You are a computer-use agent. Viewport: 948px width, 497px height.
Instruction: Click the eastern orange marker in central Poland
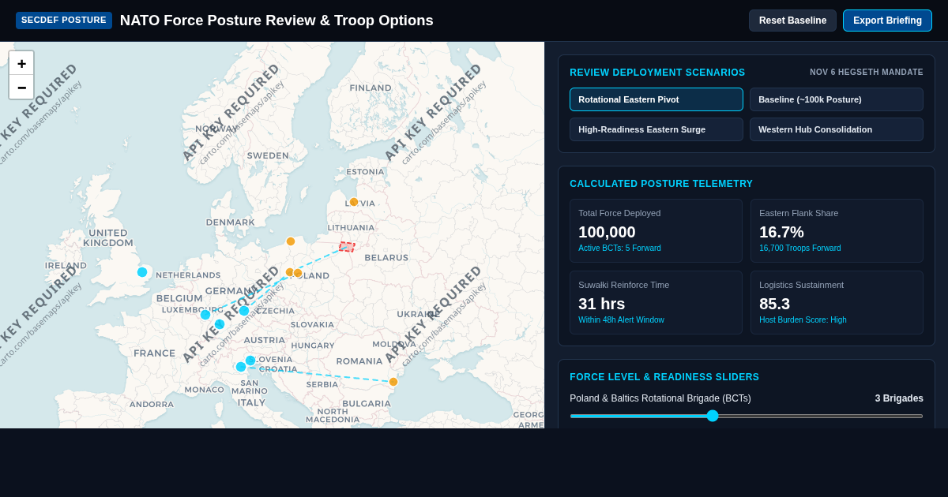click(x=298, y=273)
